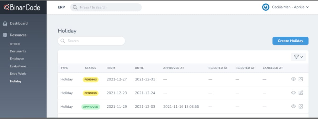The height and width of the screenshot is (119, 318).
Task: Click the Resources grid icon
Action: pyautogui.click(x=5, y=35)
